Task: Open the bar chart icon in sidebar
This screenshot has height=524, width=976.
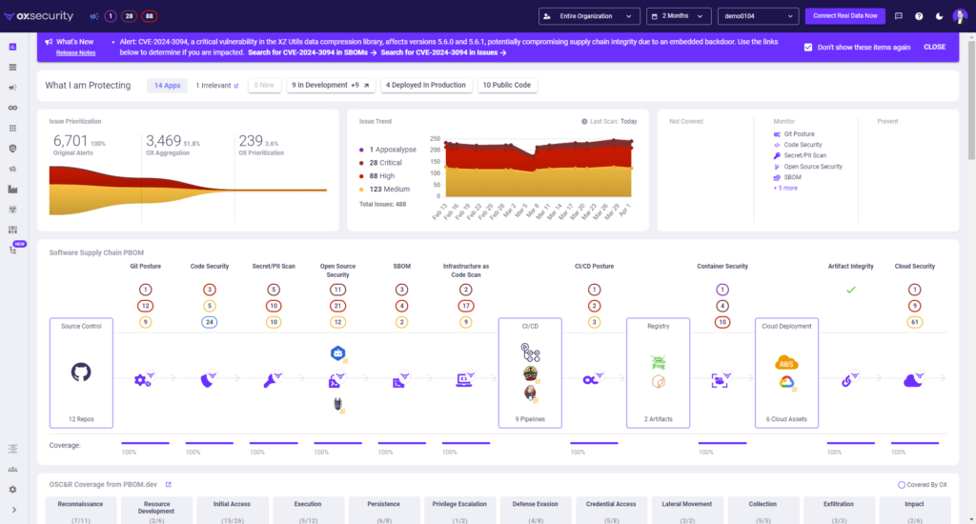Action: (12, 190)
